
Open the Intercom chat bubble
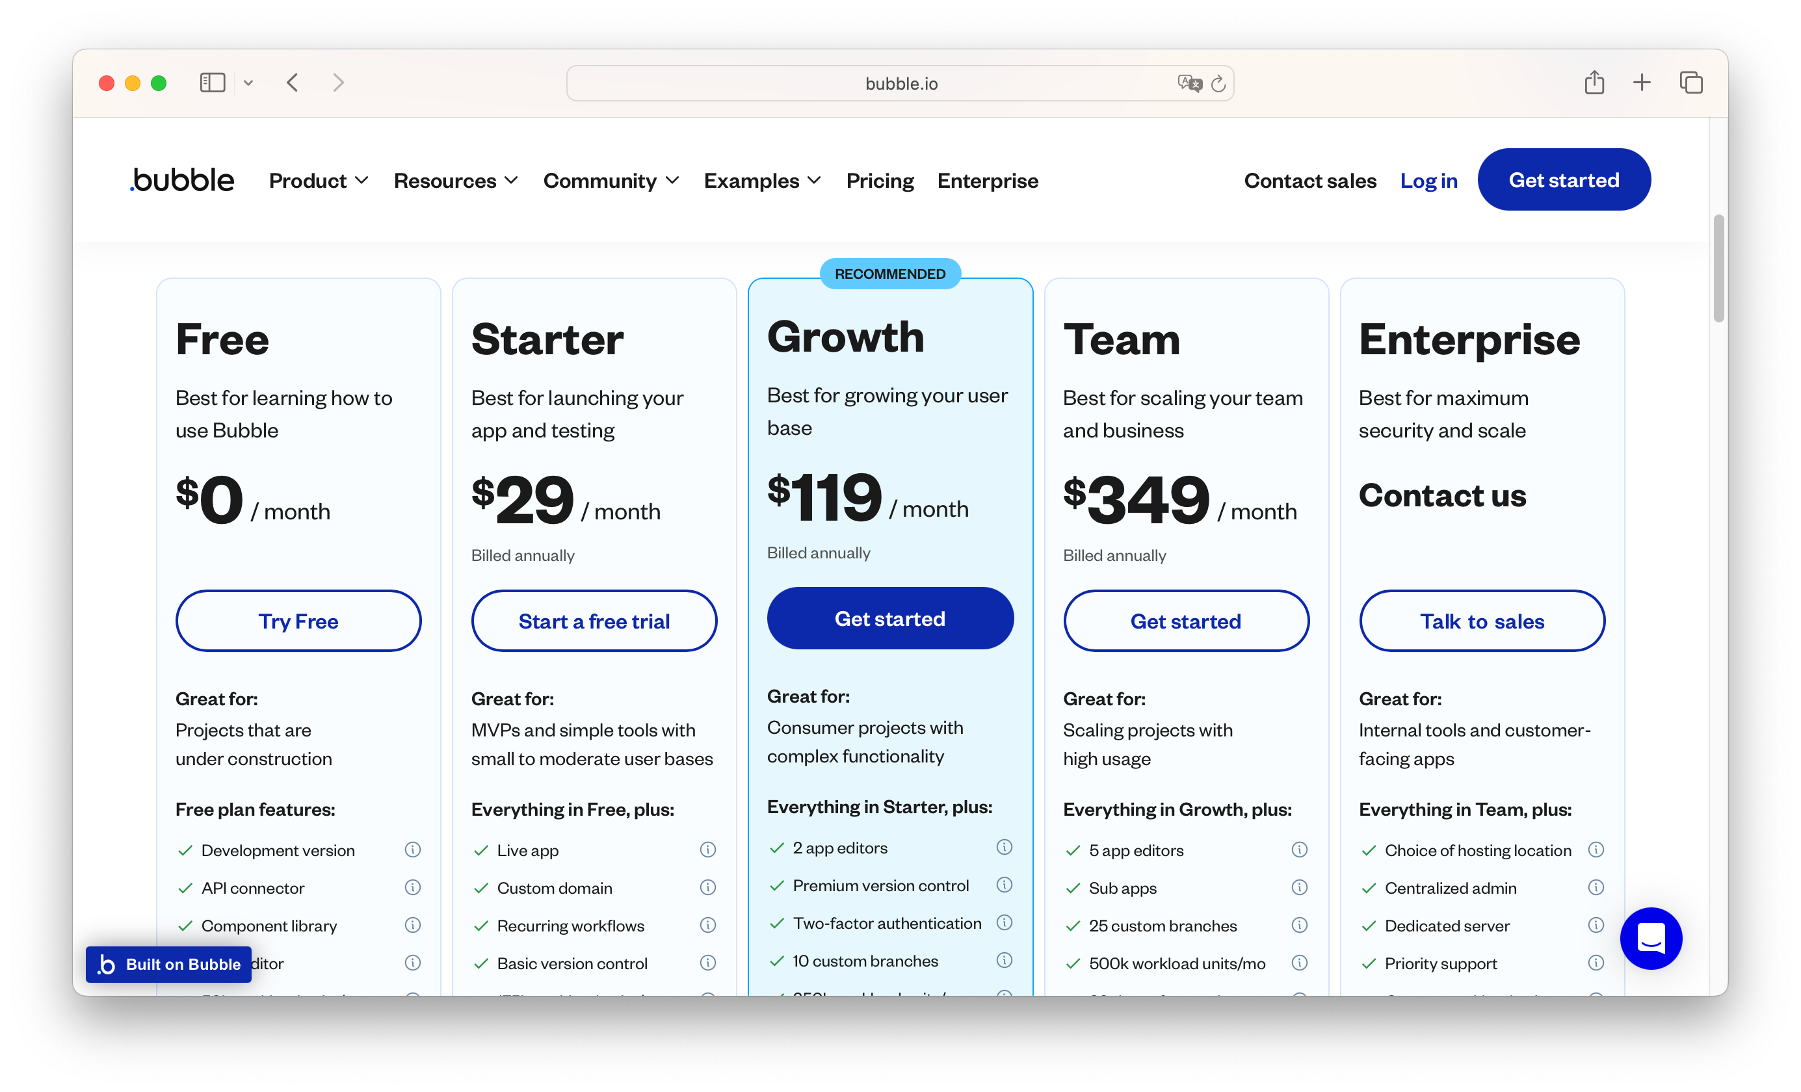(1651, 939)
